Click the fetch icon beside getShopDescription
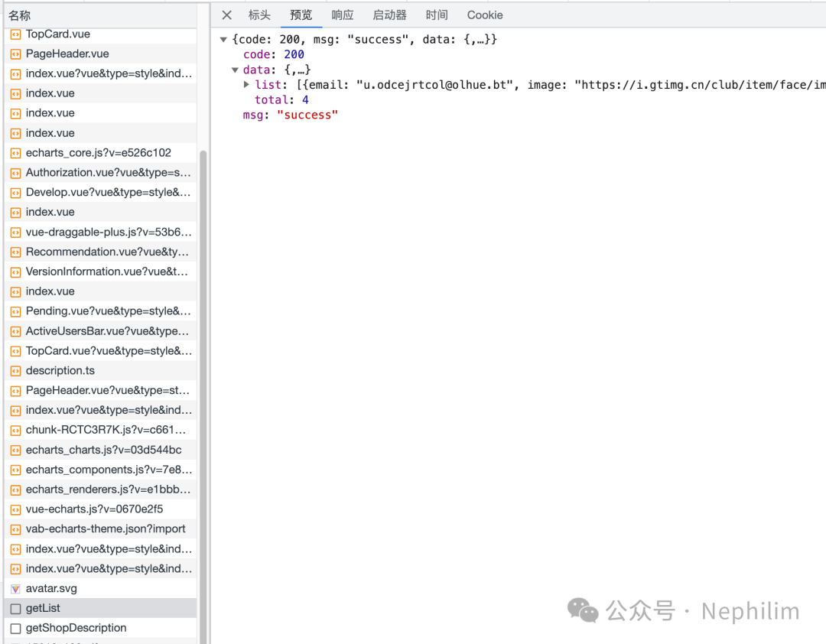The image size is (826, 644). coord(16,629)
